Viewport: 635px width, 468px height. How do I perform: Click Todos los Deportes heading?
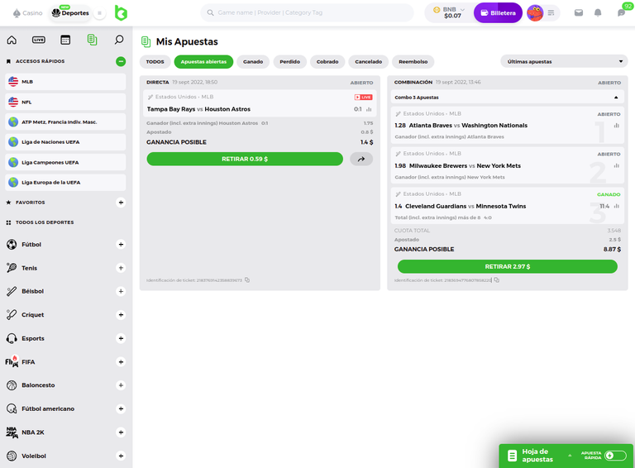pos(45,222)
